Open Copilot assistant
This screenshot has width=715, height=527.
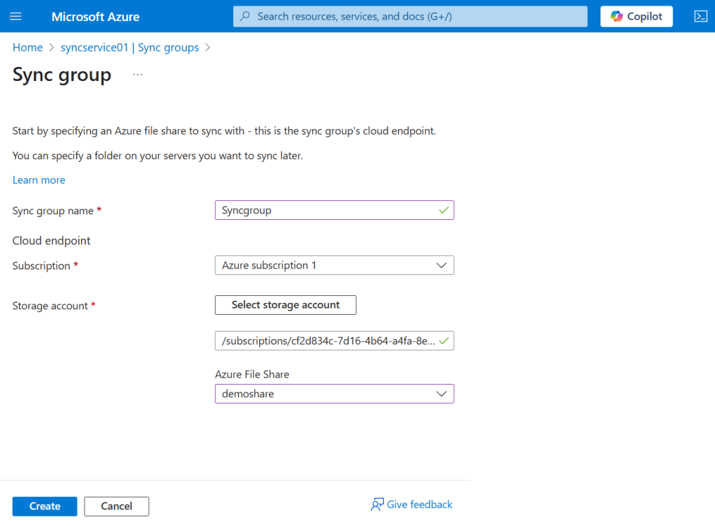pyautogui.click(x=636, y=17)
